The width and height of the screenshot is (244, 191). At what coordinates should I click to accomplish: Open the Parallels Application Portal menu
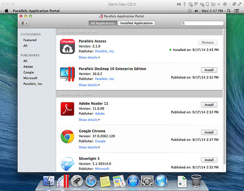pyautogui.click(x=36, y=11)
